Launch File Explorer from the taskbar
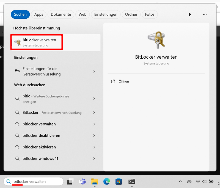 (95, 181)
